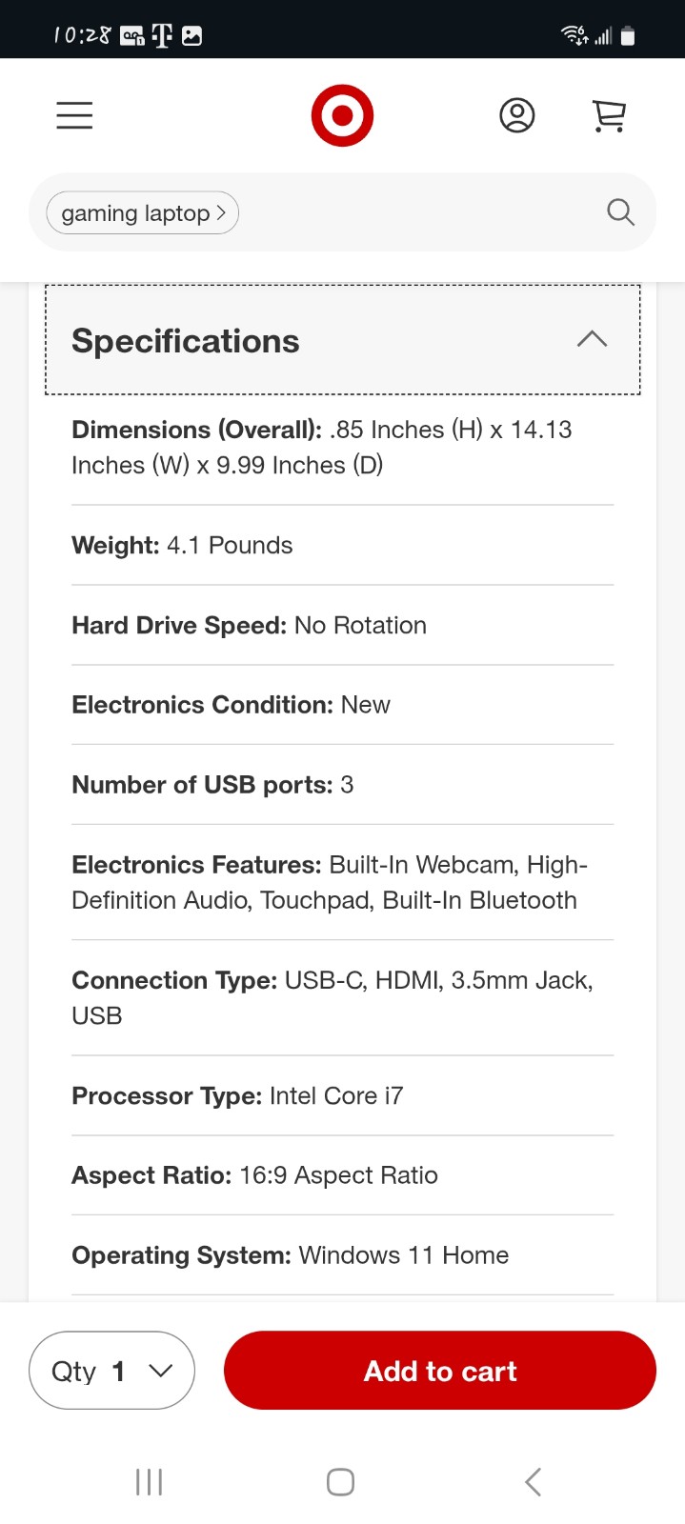
Task: Open the Qty dropdown
Action: [x=112, y=1371]
